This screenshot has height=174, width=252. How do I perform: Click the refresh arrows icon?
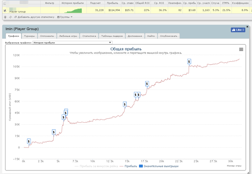(10, 17)
